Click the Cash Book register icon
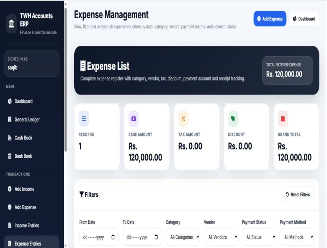The width and height of the screenshot is (327, 248). [9, 138]
